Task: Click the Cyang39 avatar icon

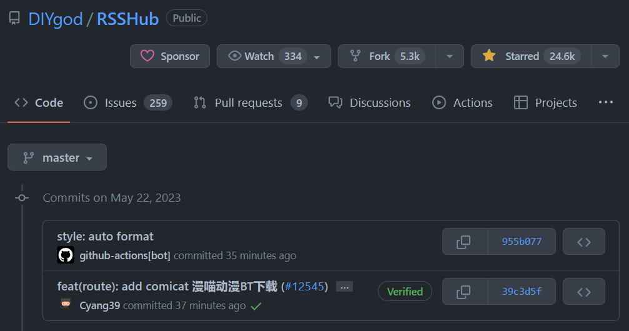Action: 66,305
